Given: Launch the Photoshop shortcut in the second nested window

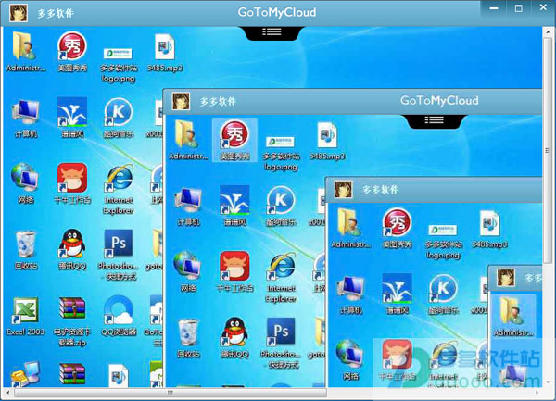Looking at the screenshot, I should pos(281,344).
